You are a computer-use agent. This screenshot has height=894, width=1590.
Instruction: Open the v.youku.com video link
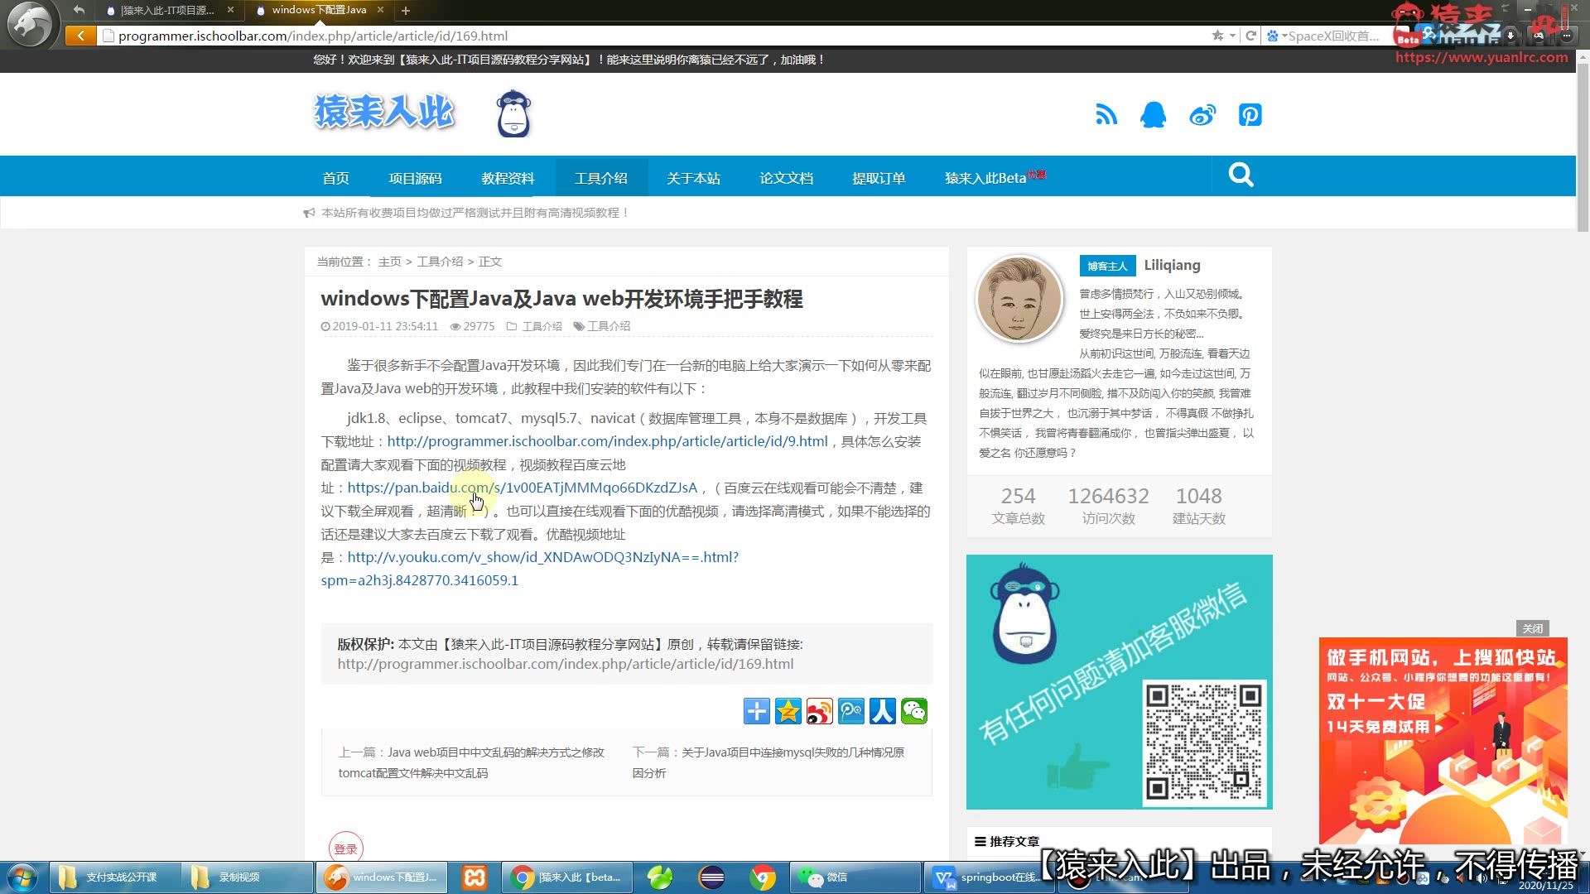coord(530,569)
